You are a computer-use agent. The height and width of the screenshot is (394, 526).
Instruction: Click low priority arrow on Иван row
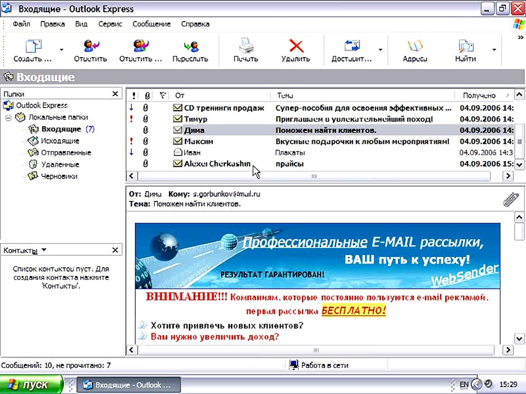tap(131, 152)
